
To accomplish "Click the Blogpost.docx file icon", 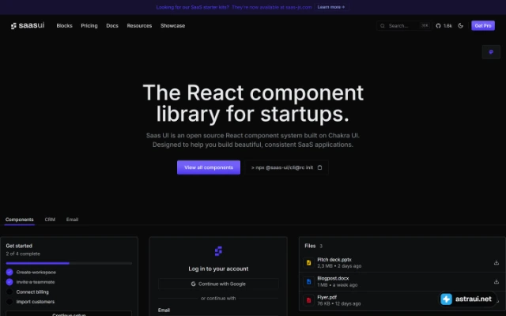I will 308,281.
